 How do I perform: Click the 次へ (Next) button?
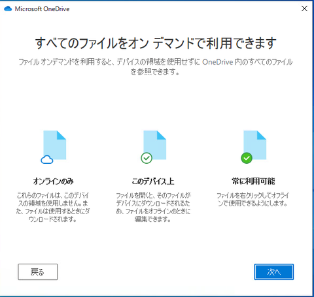point(274,272)
